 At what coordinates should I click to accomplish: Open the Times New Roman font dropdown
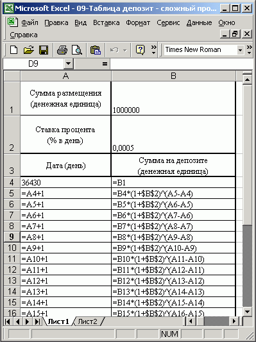point(240,50)
